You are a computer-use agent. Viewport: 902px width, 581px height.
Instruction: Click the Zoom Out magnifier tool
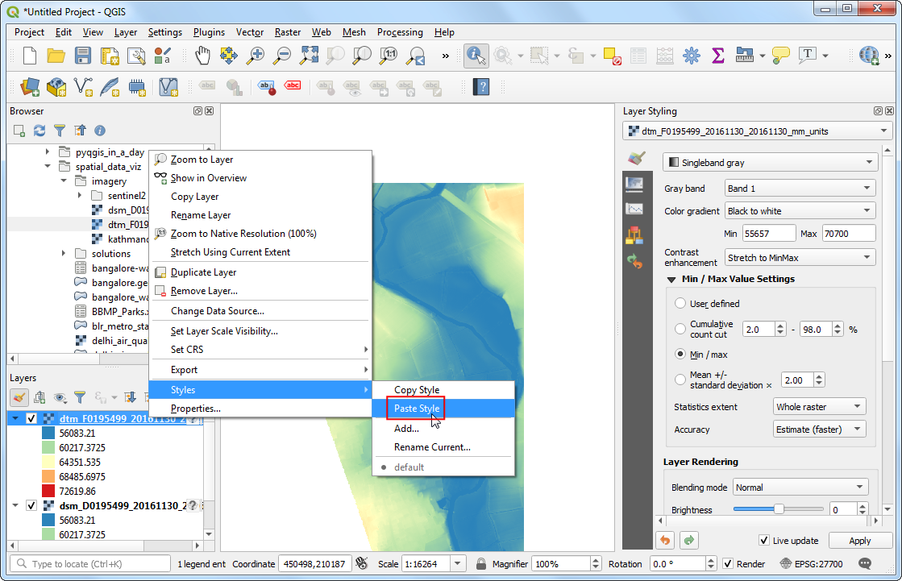(x=282, y=56)
